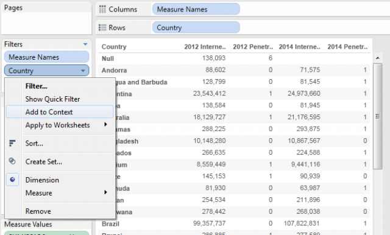Click the value 128,799

pyautogui.click(x=214, y=82)
